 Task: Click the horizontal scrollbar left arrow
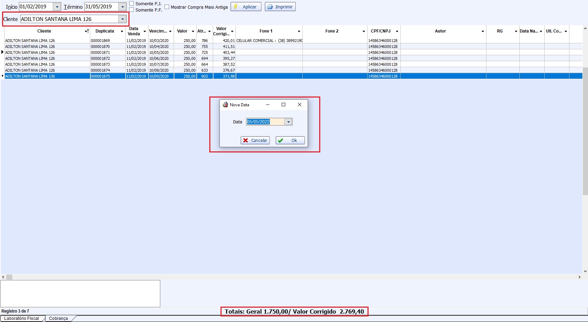click(x=3, y=277)
